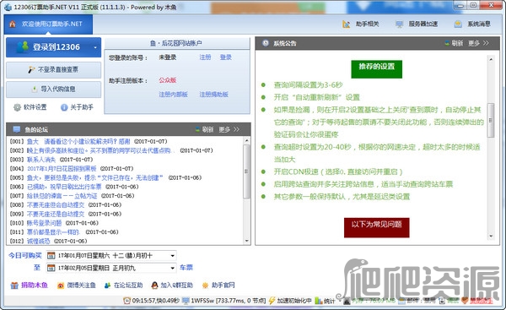Click the clock icon showing 09:15:57
Screen dimensions: 506x310
coord(126,301)
